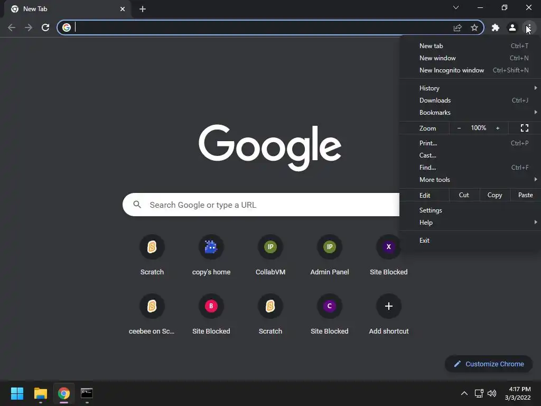
Task: Click Chrome icon in taskbar
Action: 63,393
